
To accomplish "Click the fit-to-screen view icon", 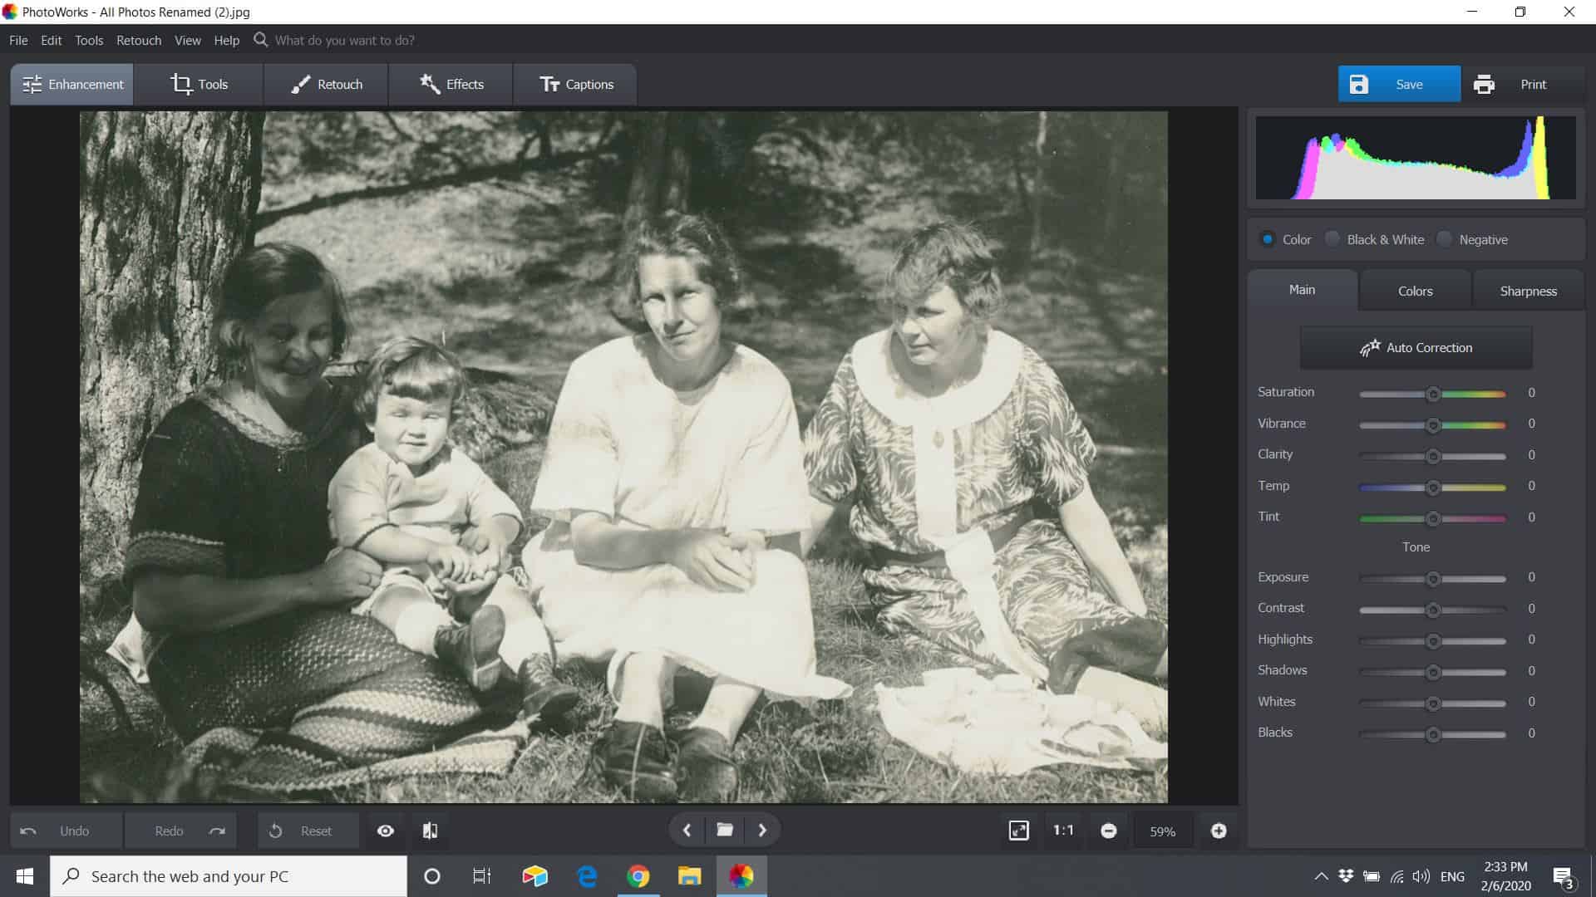I will [x=1020, y=830].
